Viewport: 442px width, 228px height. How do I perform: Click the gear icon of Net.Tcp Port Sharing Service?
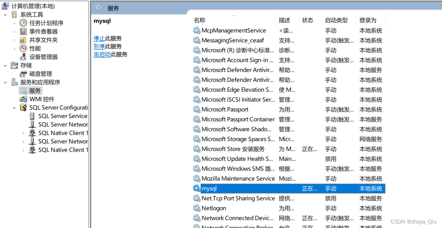point(196,198)
